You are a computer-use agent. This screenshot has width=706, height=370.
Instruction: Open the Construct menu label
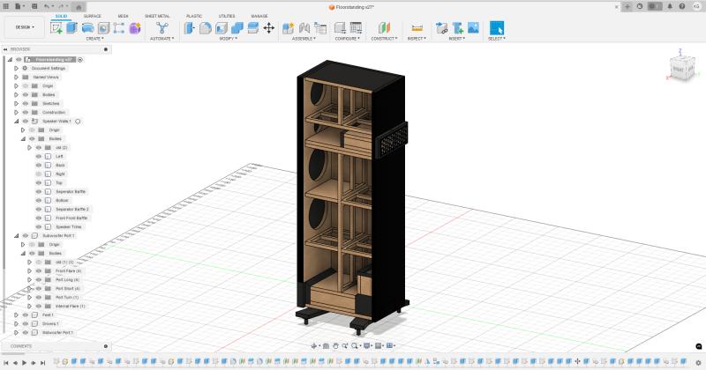point(384,39)
